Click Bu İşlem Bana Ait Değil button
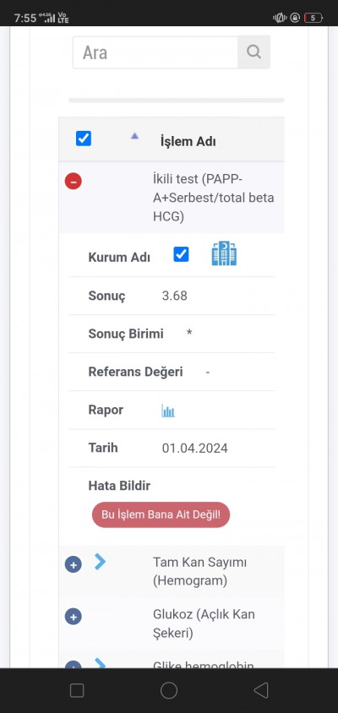Screen dimensions: 338x713 point(161,514)
